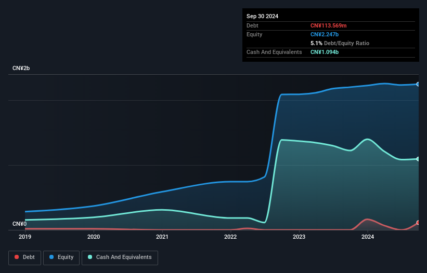
Task: Click the red Debt legend dot
Action: coord(17,257)
